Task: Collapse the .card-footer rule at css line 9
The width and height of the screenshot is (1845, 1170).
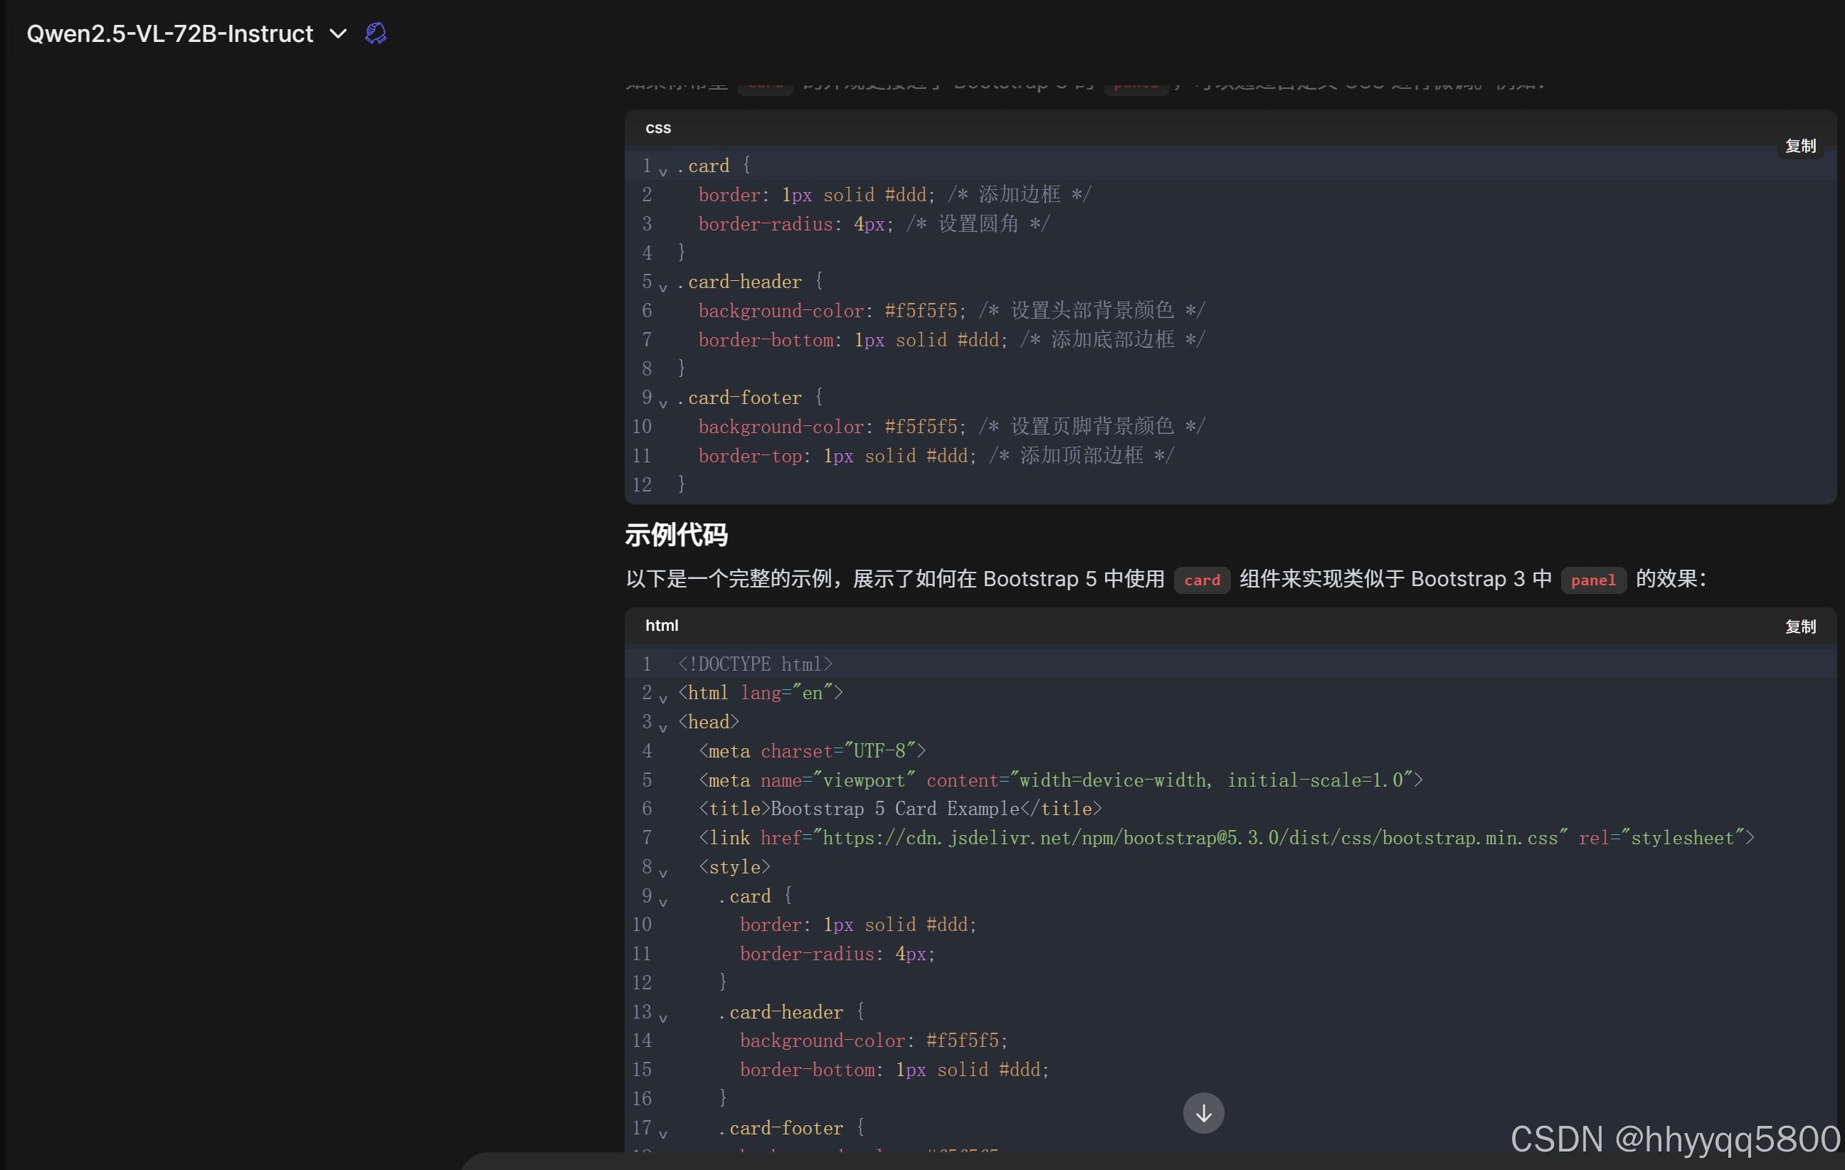Action: [662, 403]
